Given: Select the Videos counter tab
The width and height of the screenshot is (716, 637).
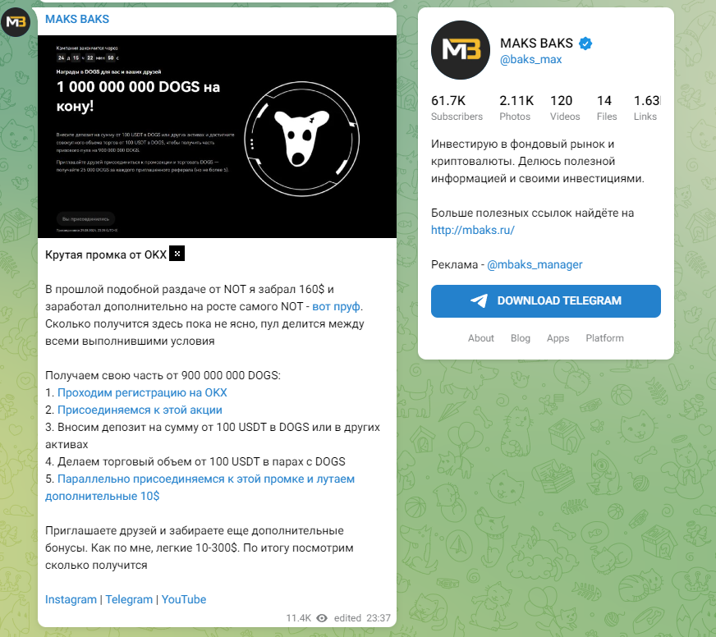Looking at the screenshot, I should [565, 108].
